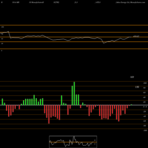
Task: Click the 80 label on MR axis
Action: 144,88
